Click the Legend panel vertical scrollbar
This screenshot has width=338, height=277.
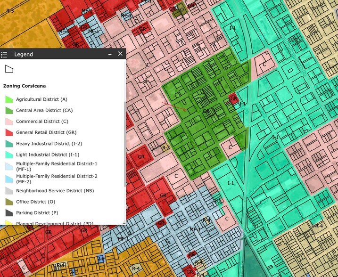[124, 141]
